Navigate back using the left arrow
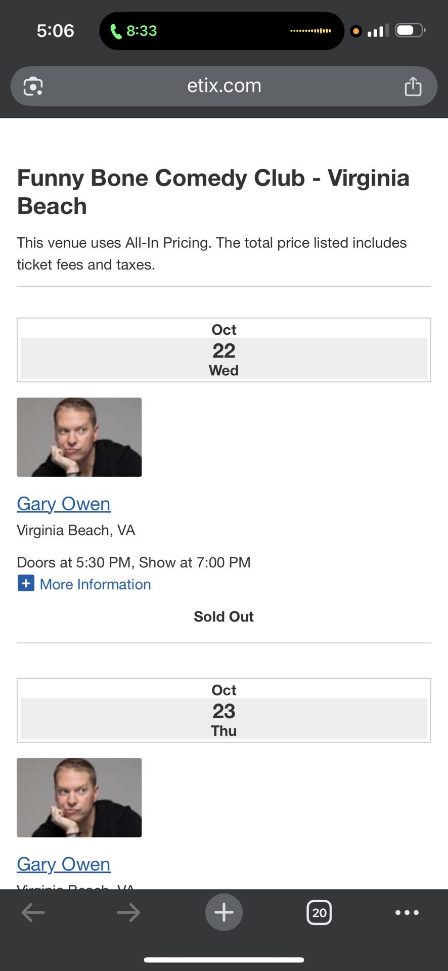Viewport: 448px width, 971px height. pos(33,912)
